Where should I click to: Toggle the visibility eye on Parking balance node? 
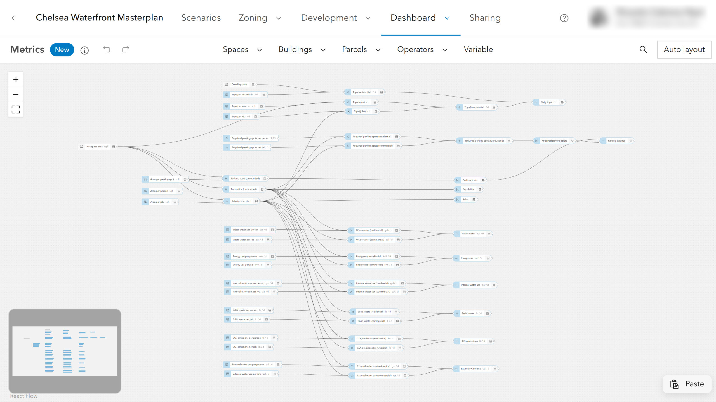click(631, 141)
